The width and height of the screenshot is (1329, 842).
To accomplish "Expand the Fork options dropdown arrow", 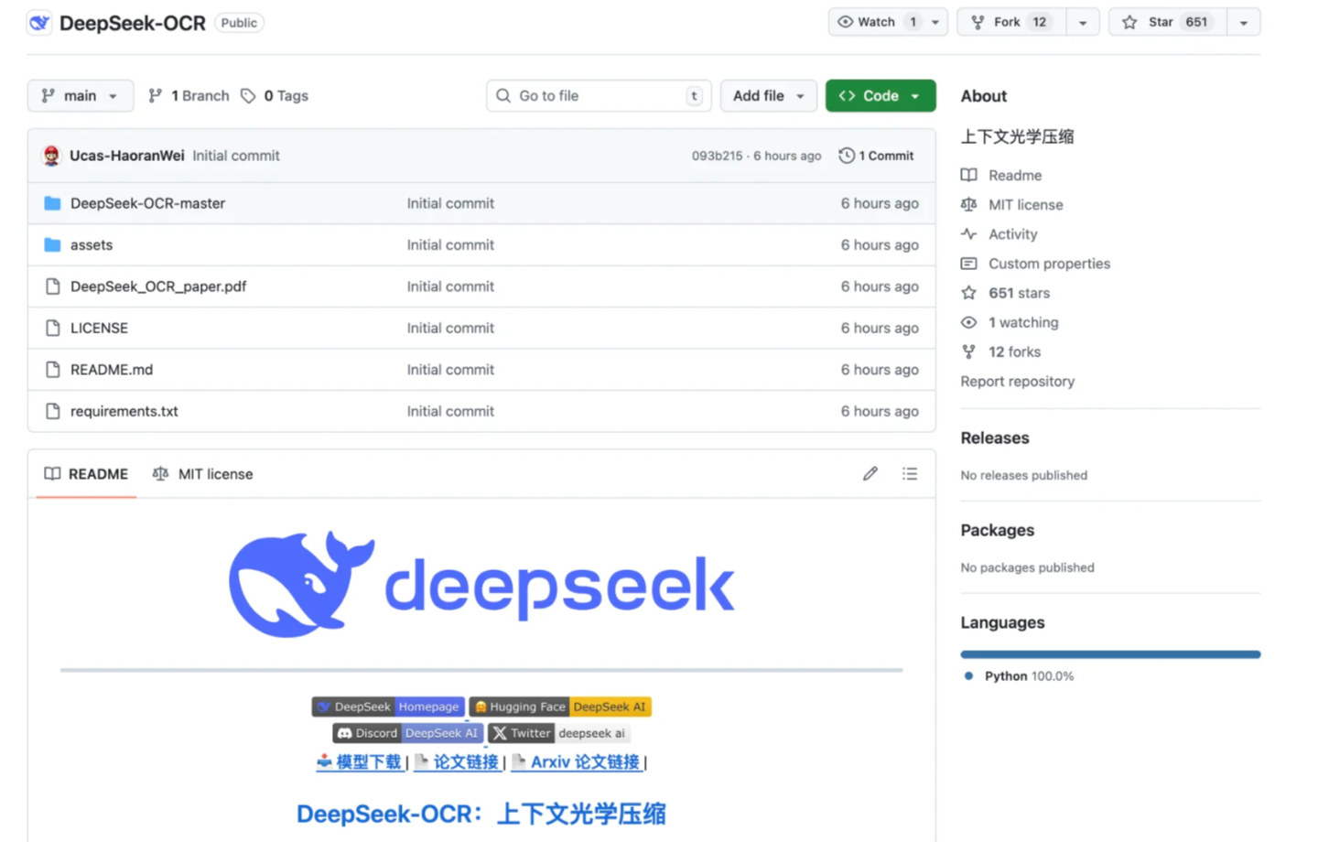I will 1083,22.
